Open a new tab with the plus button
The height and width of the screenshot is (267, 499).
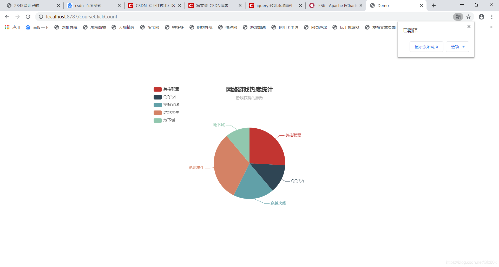(434, 5)
